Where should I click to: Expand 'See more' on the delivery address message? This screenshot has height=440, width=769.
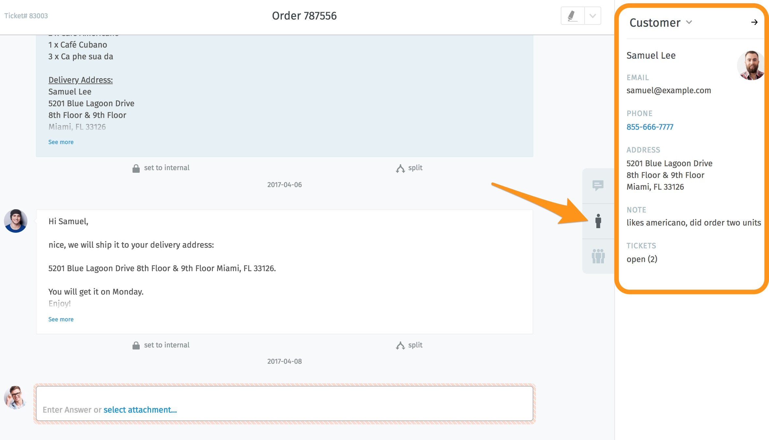(x=61, y=142)
